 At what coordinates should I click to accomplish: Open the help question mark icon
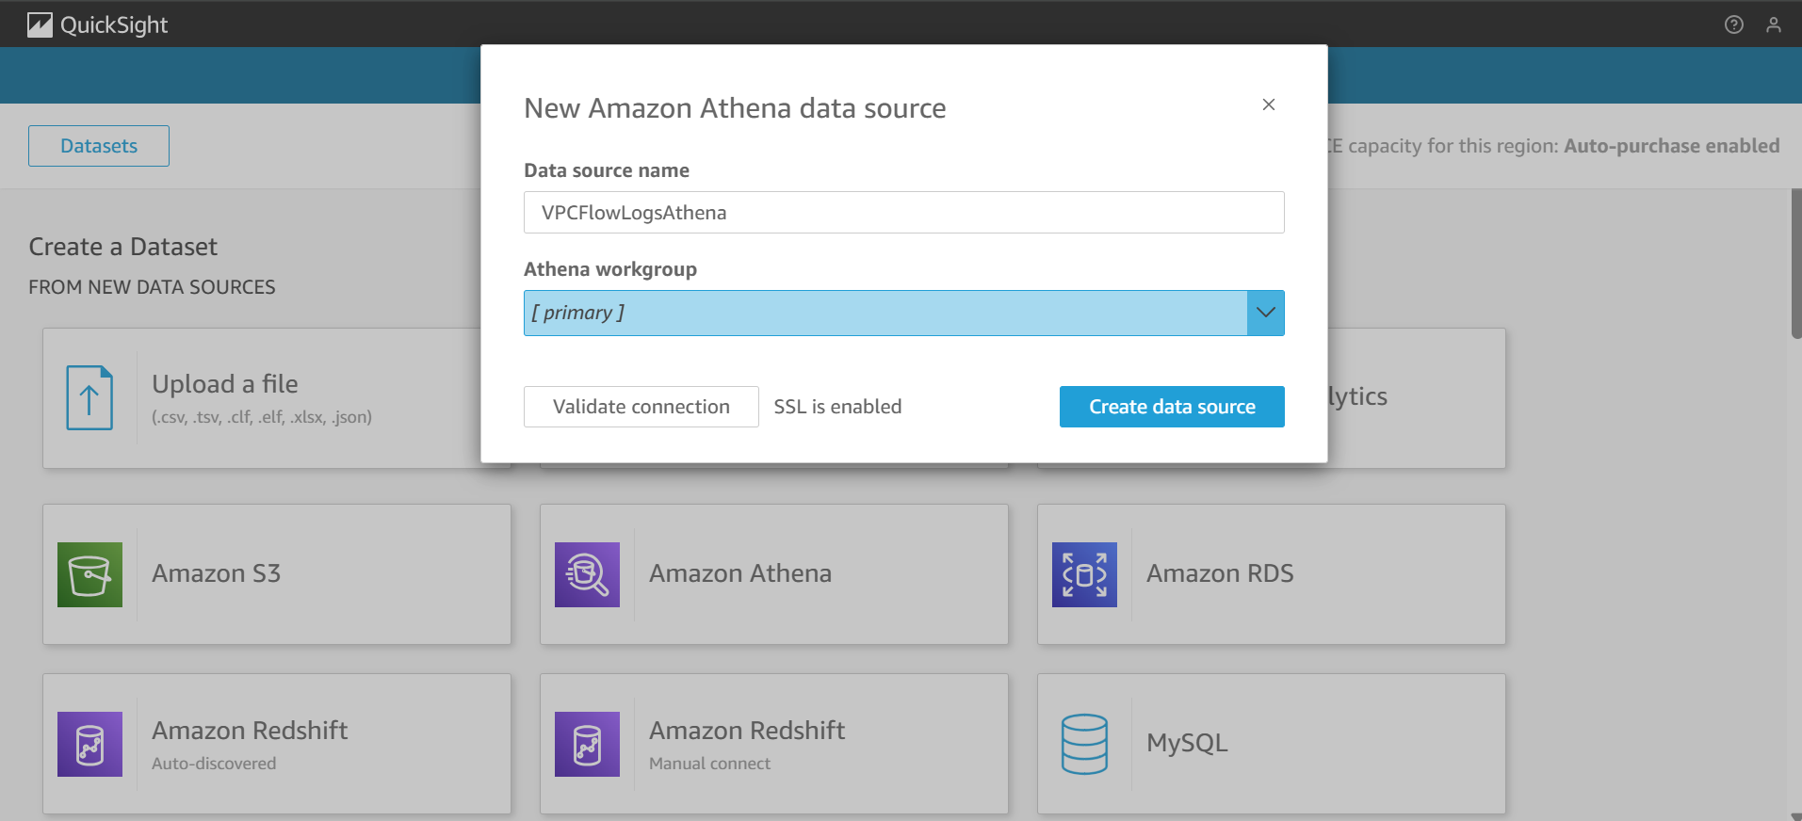[x=1733, y=24]
